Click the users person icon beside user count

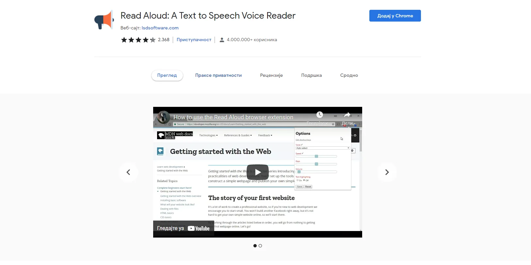coord(222,40)
